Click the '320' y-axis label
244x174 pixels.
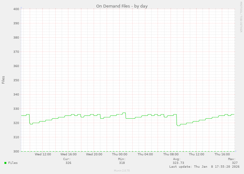[16, 123]
